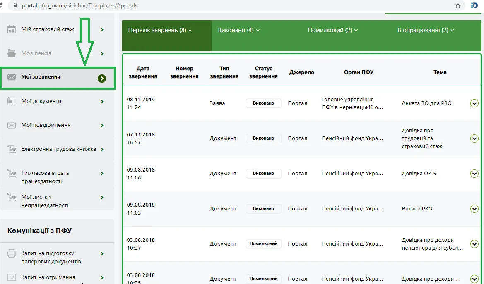Click the document icon beside Мої документи
The image size is (484, 284).
(11, 101)
